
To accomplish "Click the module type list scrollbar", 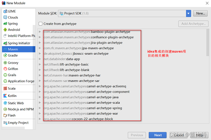I will coord(34,77).
